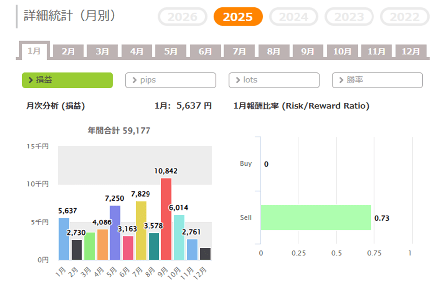
Task: Select the 2026 year button
Action: [182, 17]
